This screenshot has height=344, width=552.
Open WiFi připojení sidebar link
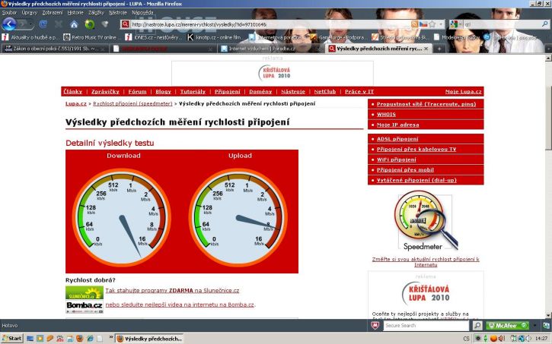coord(397,159)
